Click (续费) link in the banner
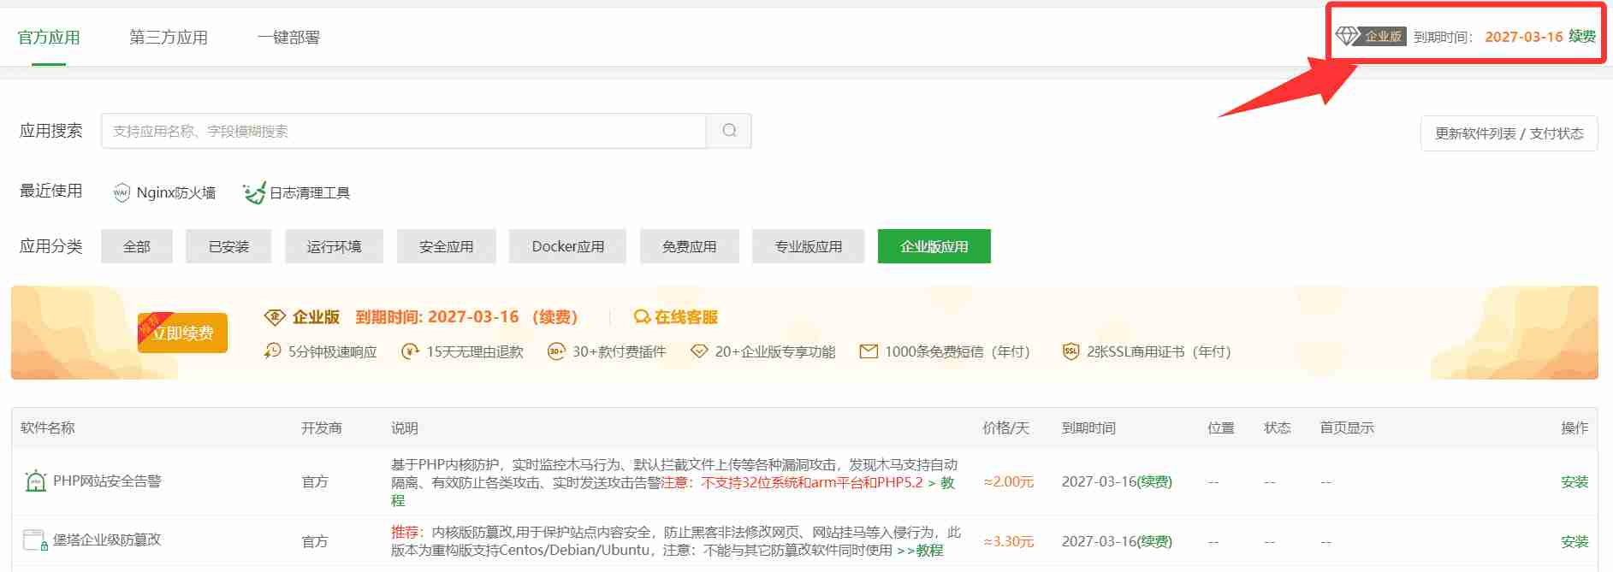 pyautogui.click(x=554, y=317)
